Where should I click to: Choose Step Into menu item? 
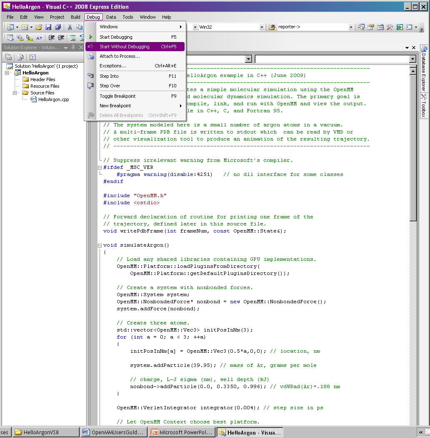pyautogui.click(x=135, y=76)
